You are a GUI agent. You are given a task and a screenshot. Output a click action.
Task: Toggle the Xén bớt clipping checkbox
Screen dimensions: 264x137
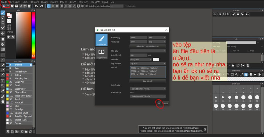click(231, 51)
